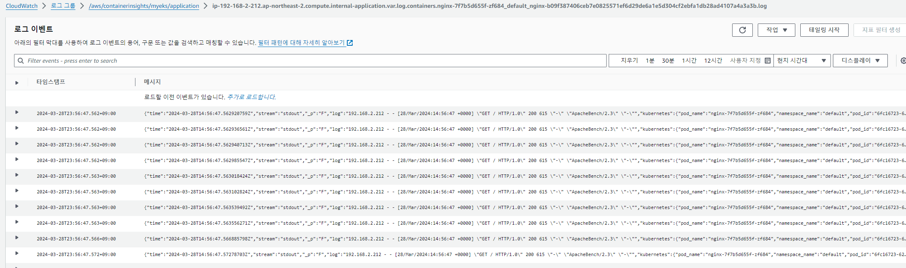Click the search magnifier icon in filter bar

[21, 61]
